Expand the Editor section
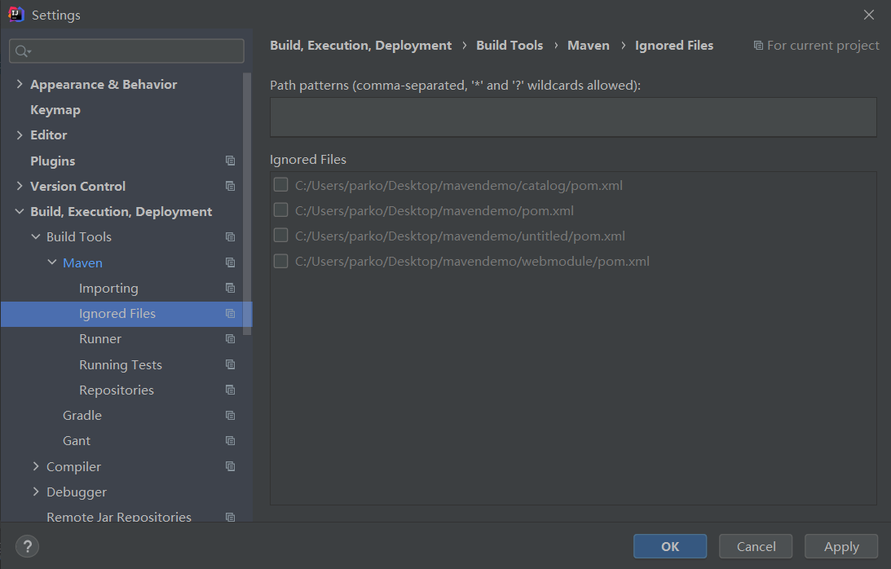Screen dimensions: 891x569 [x=20, y=135]
